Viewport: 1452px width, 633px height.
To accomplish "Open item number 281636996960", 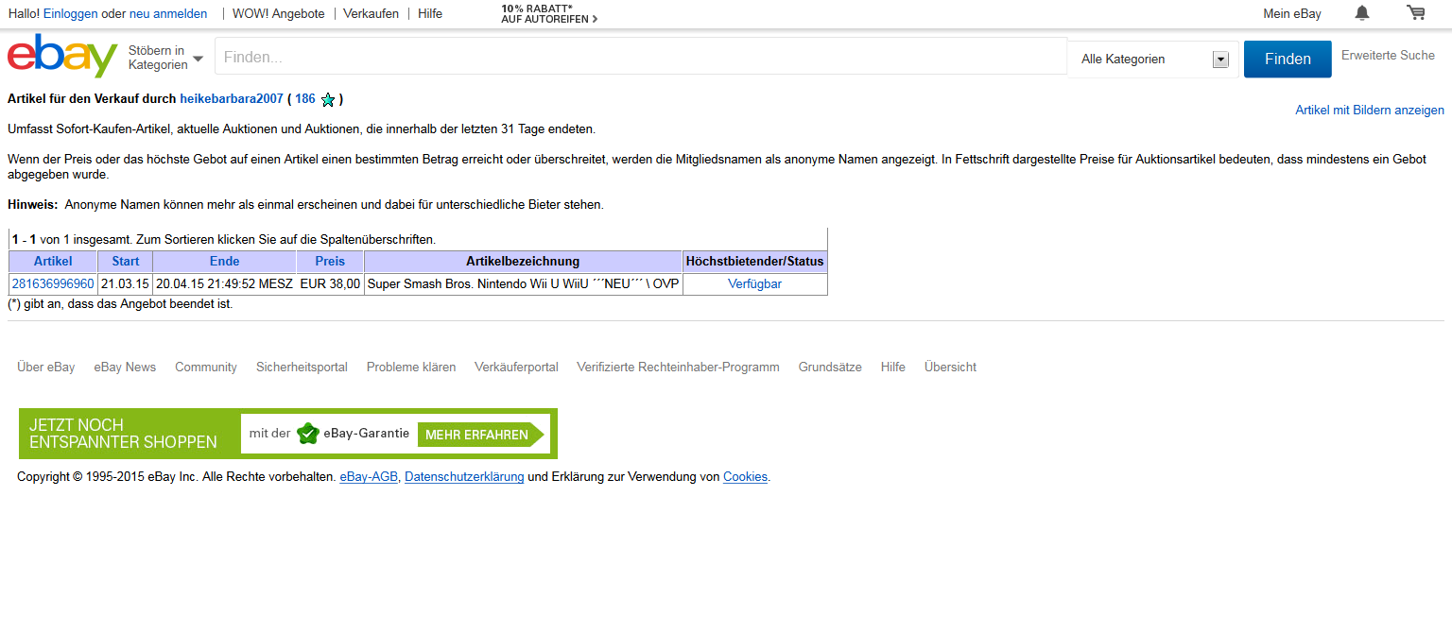I will [x=53, y=283].
